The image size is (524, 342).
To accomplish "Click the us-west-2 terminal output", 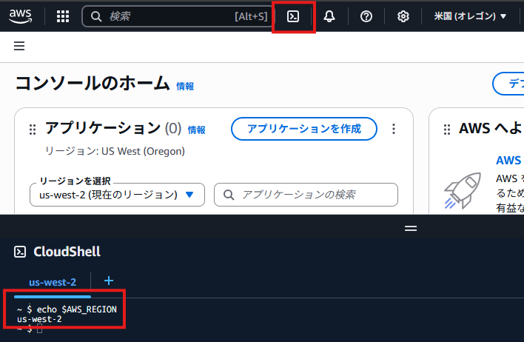I will click(39, 319).
